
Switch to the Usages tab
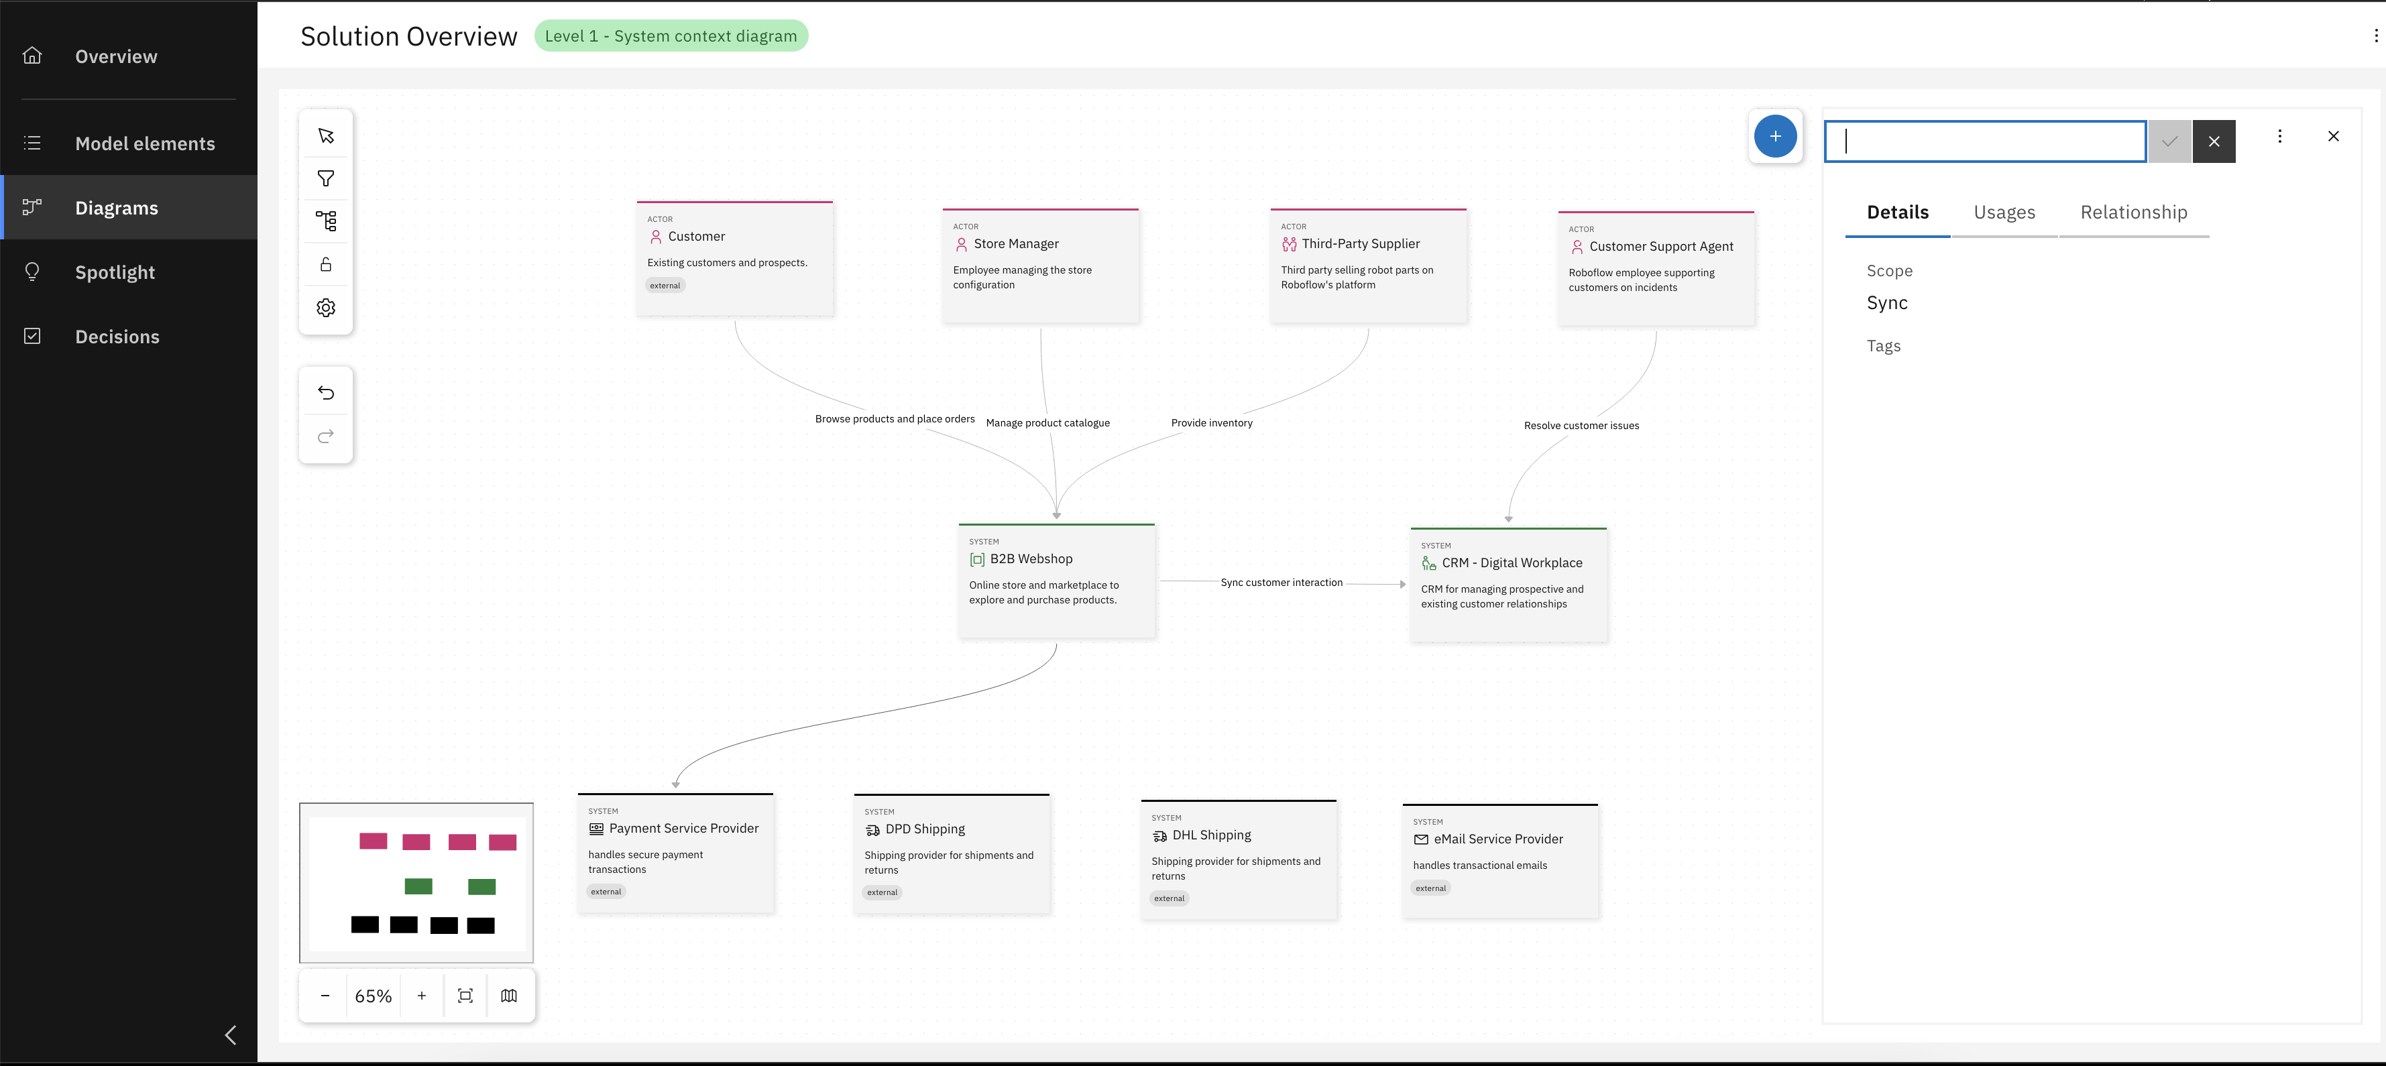2004,212
